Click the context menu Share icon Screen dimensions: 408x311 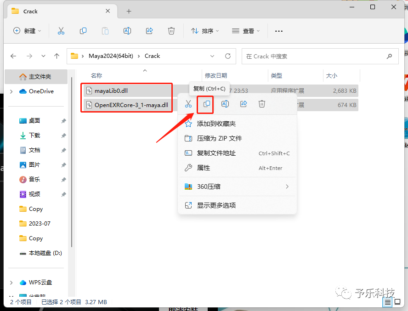pos(244,104)
